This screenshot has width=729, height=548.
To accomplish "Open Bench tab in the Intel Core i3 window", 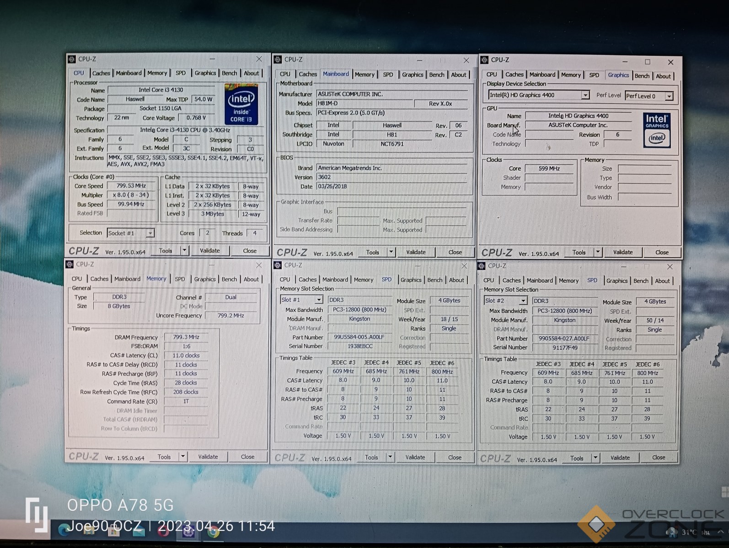I will [x=230, y=73].
